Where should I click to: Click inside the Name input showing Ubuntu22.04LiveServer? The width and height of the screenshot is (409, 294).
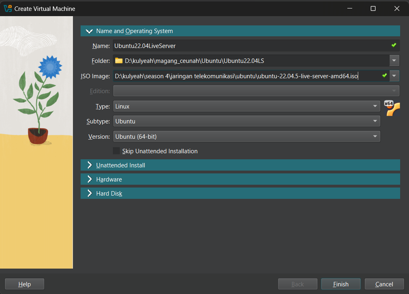201,46
